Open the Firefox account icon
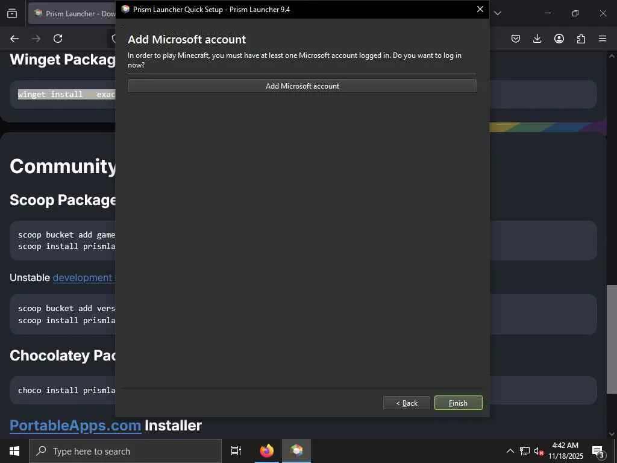The height and width of the screenshot is (463, 617). pos(559,39)
